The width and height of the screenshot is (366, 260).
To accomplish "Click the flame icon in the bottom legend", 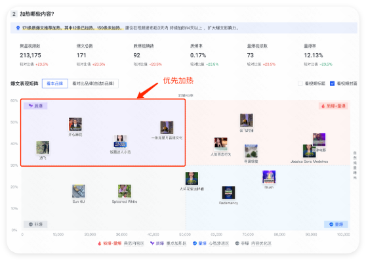I will [100, 244].
